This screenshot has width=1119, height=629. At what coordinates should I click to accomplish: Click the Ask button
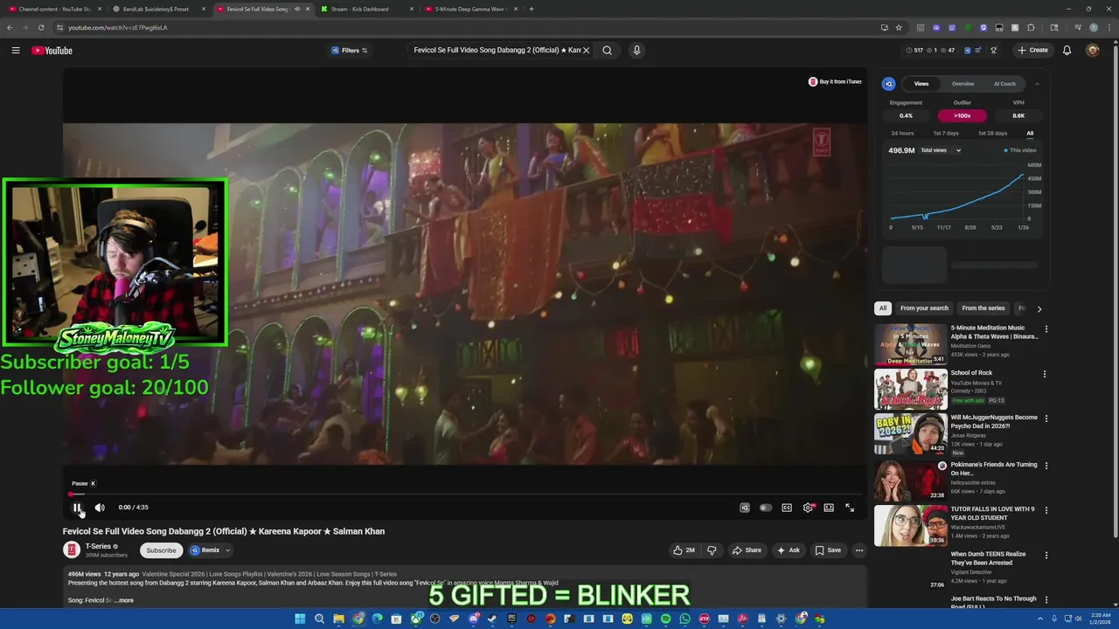788,550
